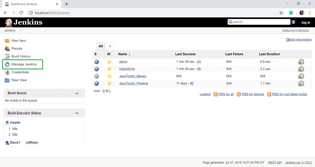Collapse the Build Executor Status panel
Viewport: 315px width, 167px height.
[x=77, y=113]
